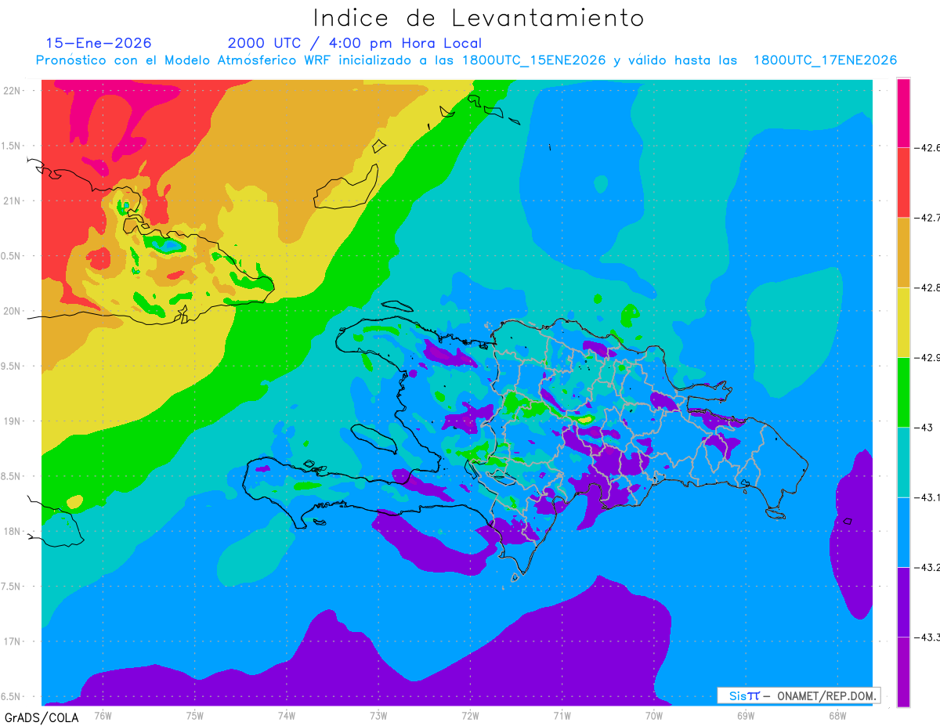The height and width of the screenshot is (726, 940).
Task: Pick the blue swatch between -43.1 and -43.2
Action: pos(903,532)
